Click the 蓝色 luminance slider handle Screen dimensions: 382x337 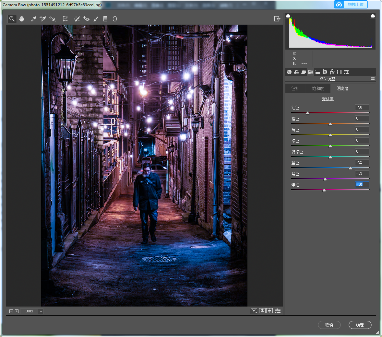[x=350, y=168]
